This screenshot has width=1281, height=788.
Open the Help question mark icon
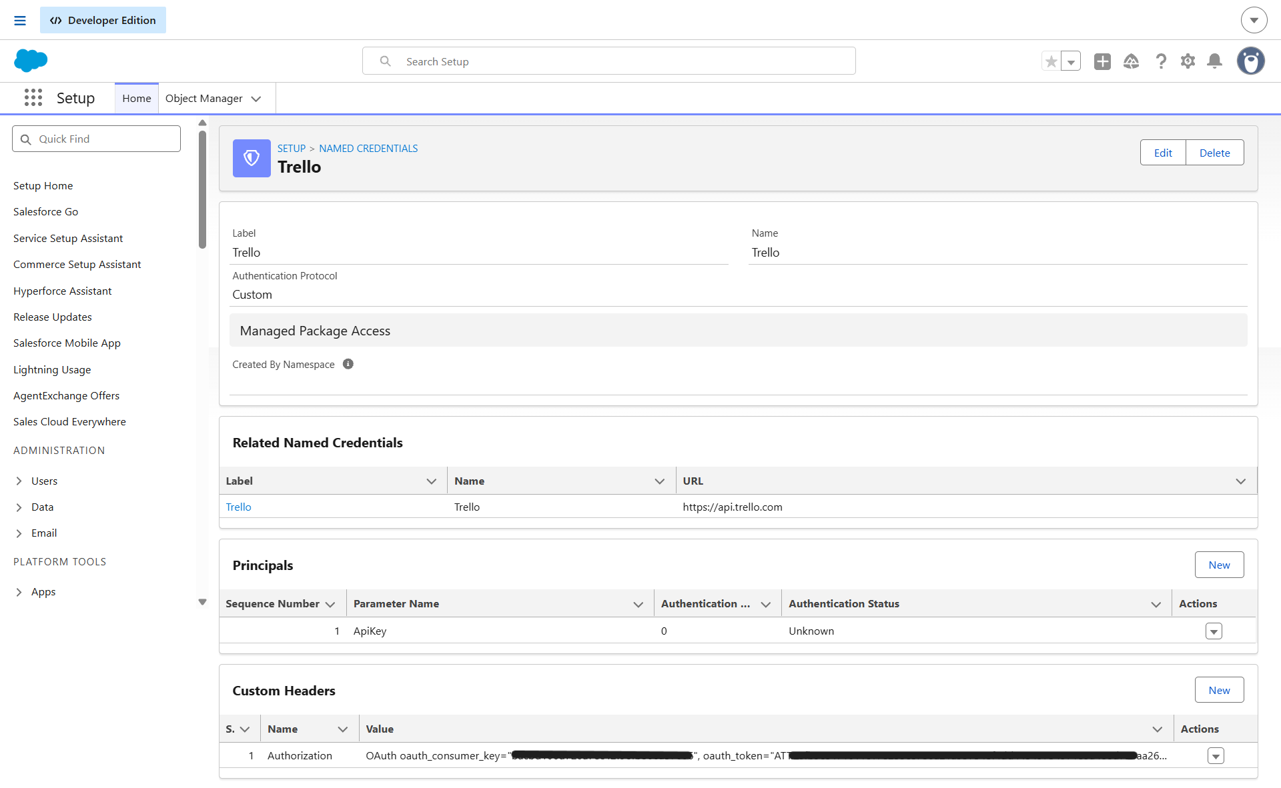(1161, 61)
